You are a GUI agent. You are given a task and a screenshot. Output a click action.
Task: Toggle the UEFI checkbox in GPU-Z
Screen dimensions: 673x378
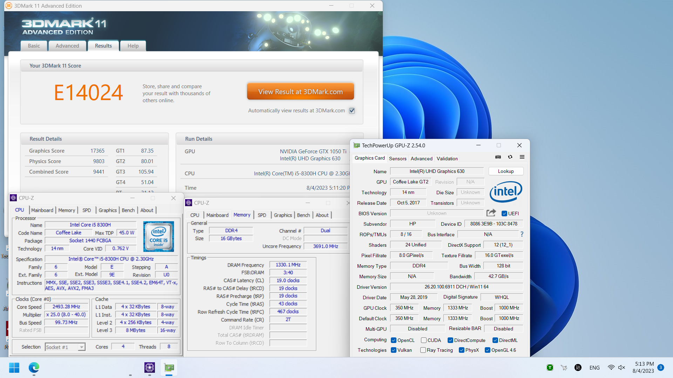(x=504, y=213)
